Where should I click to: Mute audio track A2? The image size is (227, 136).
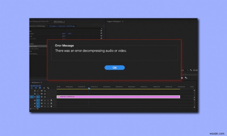45,103
